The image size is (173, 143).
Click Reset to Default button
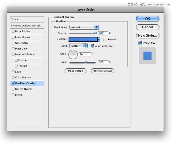point(103,71)
